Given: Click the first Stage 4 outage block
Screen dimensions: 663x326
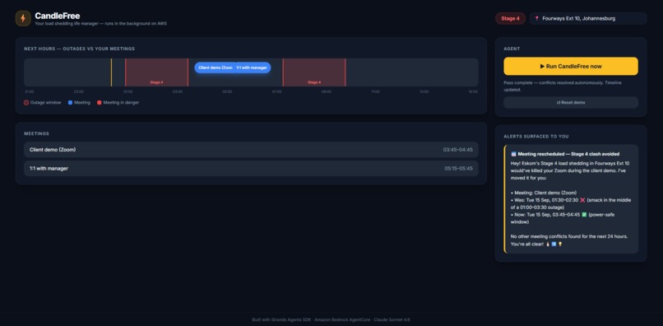Looking at the screenshot, I should 156,72.
